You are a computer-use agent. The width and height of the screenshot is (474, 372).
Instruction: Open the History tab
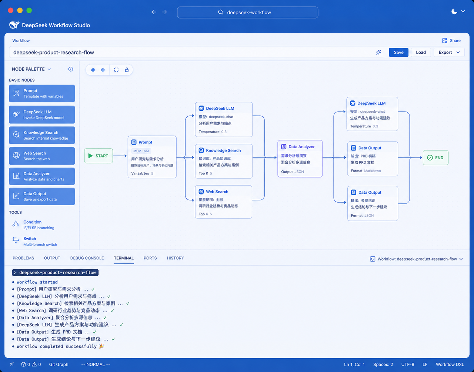coord(175,258)
